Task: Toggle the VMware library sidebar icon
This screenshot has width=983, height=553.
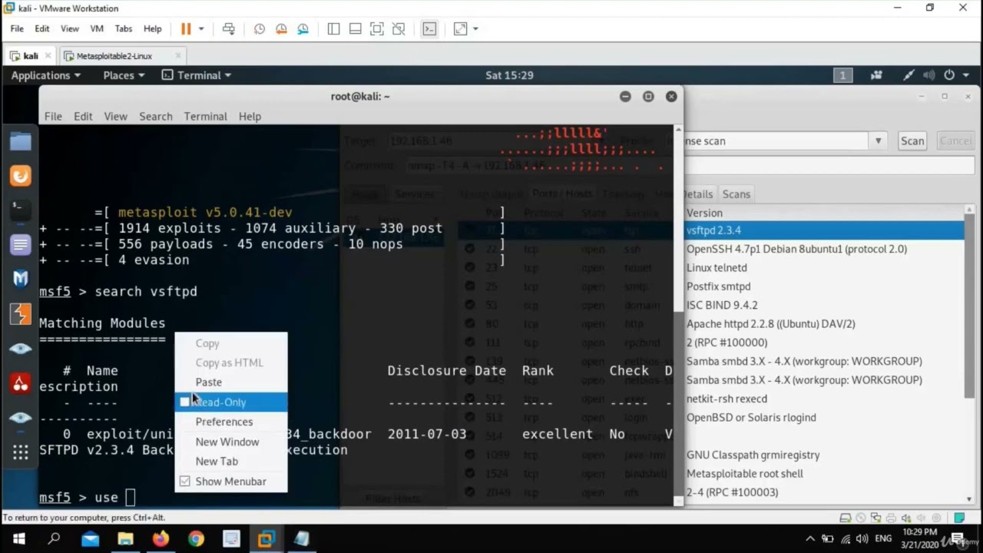Action: (333, 28)
